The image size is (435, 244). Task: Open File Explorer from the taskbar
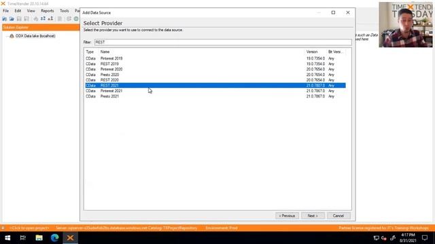pyautogui.click(x=39, y=238)
